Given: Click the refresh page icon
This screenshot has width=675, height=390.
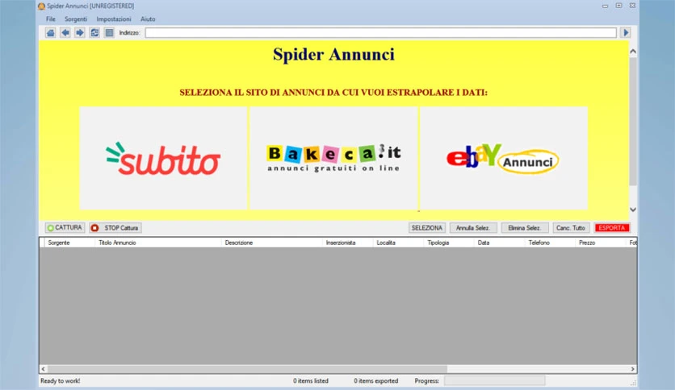Looking at the screenshot, I should 94,33.
